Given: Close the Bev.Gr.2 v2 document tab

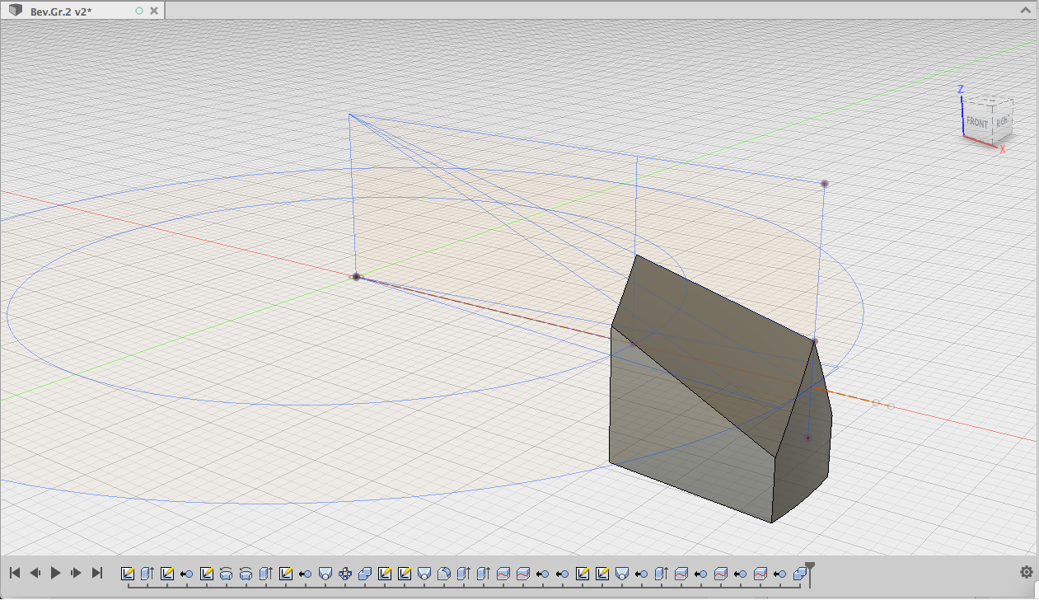Looking at the screenshot, I should pos(153,11).
